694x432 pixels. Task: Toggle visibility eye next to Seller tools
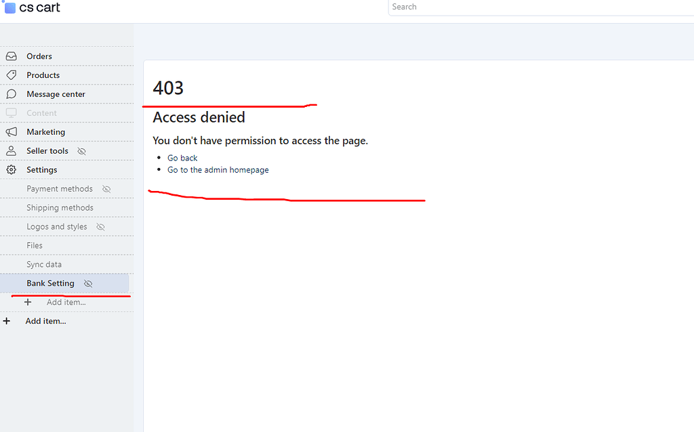coord(81,151)
